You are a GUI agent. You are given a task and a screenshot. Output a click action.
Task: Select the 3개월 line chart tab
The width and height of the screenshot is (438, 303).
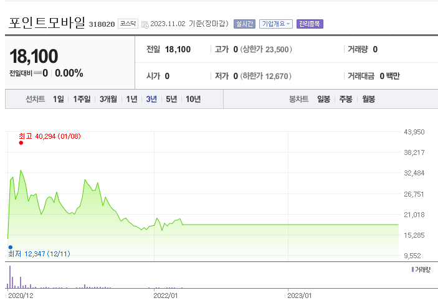click(x=108, y=99)
